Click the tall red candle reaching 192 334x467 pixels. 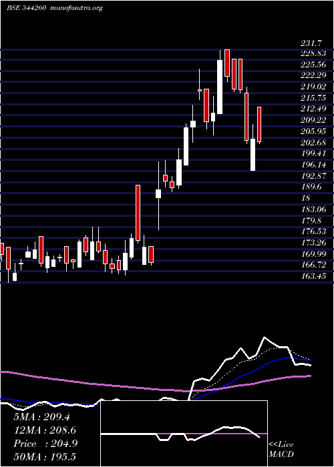138,213
